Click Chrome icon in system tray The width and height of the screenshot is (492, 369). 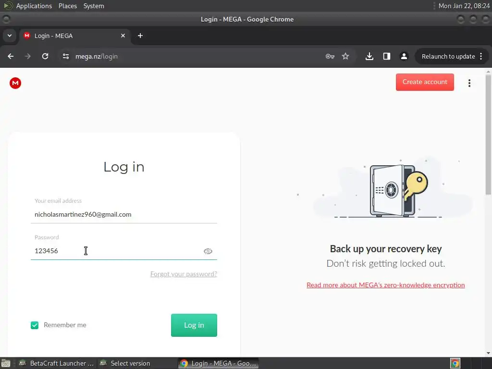[x=455, y=363]
